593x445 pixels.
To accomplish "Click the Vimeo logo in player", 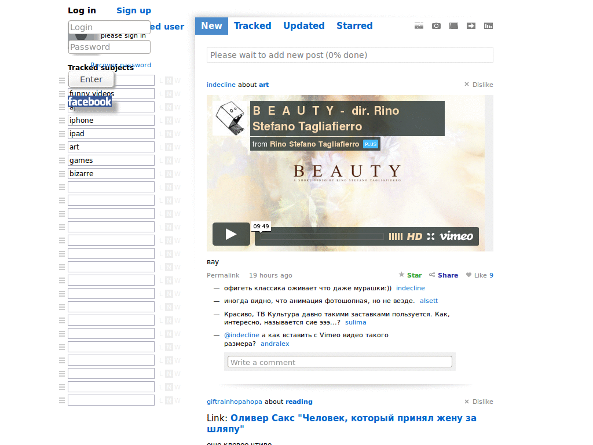I will tap(456, 236).
